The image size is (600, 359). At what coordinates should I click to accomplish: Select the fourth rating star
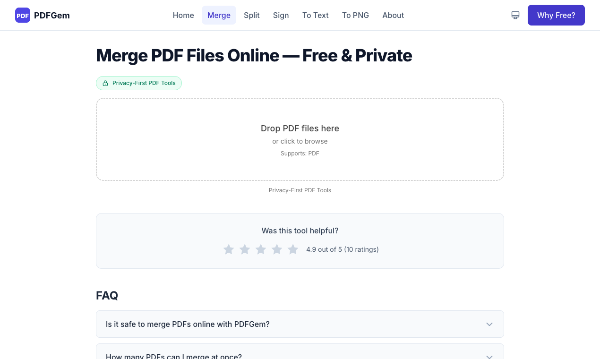coord(277,249)
